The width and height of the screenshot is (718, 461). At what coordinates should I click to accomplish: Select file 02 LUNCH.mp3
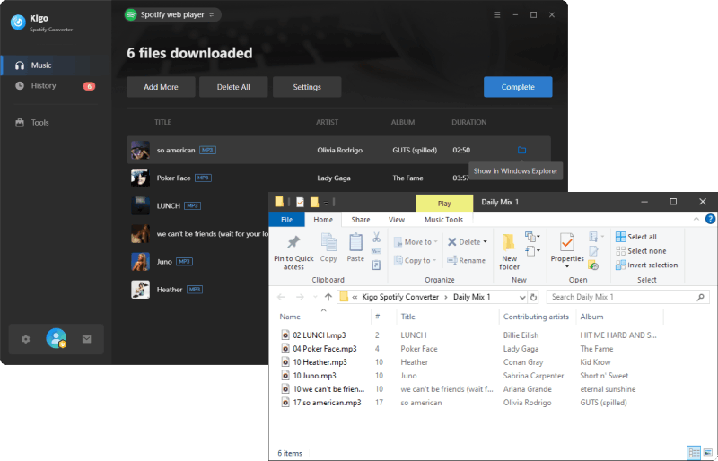tap(320, 335)
